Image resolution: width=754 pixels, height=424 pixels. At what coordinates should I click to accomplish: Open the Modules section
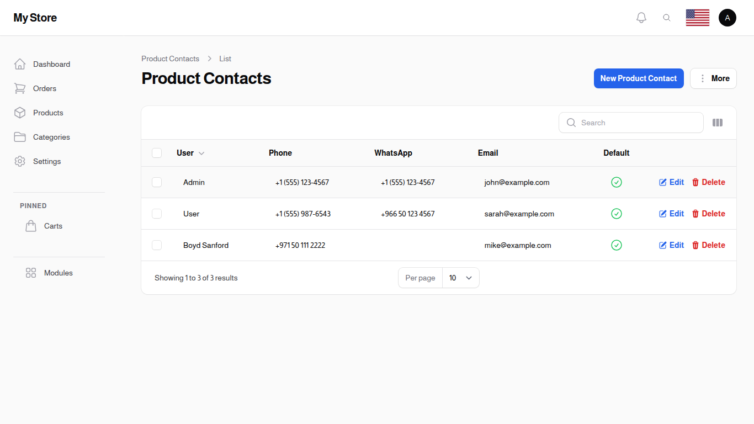tap(58, 273)
